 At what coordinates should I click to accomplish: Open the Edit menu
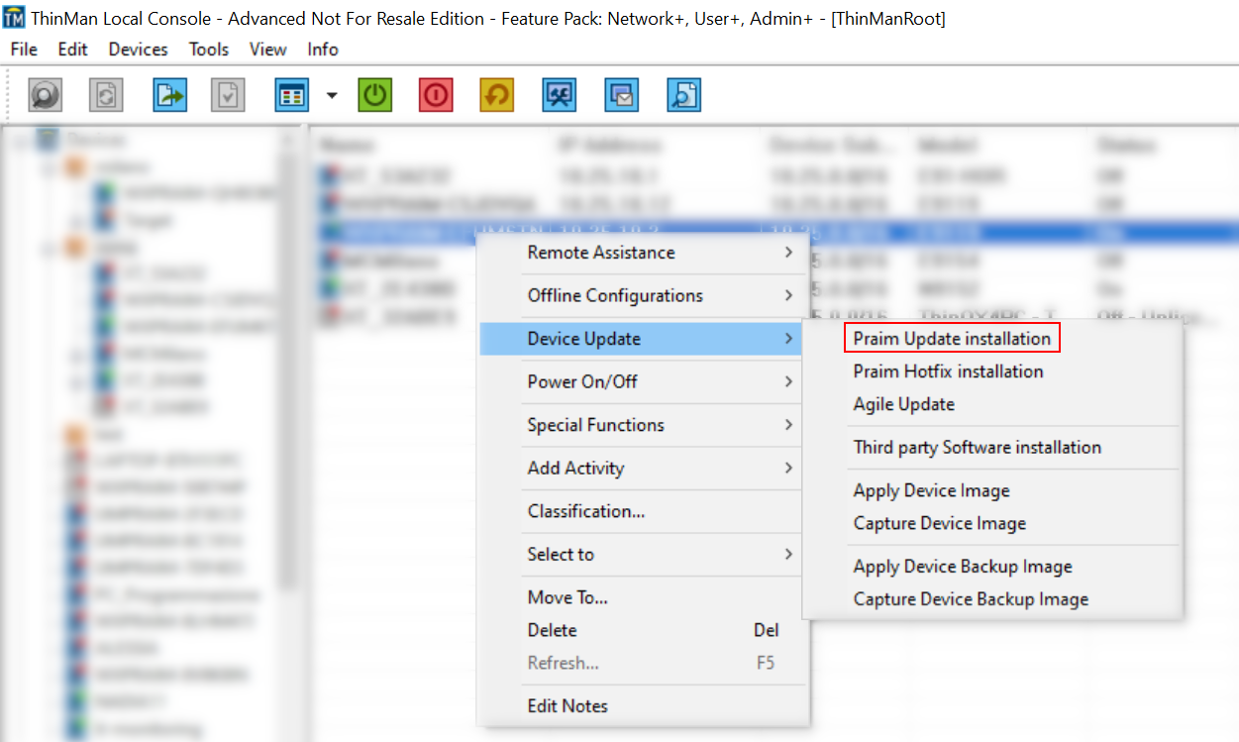(x=72, y=50)
